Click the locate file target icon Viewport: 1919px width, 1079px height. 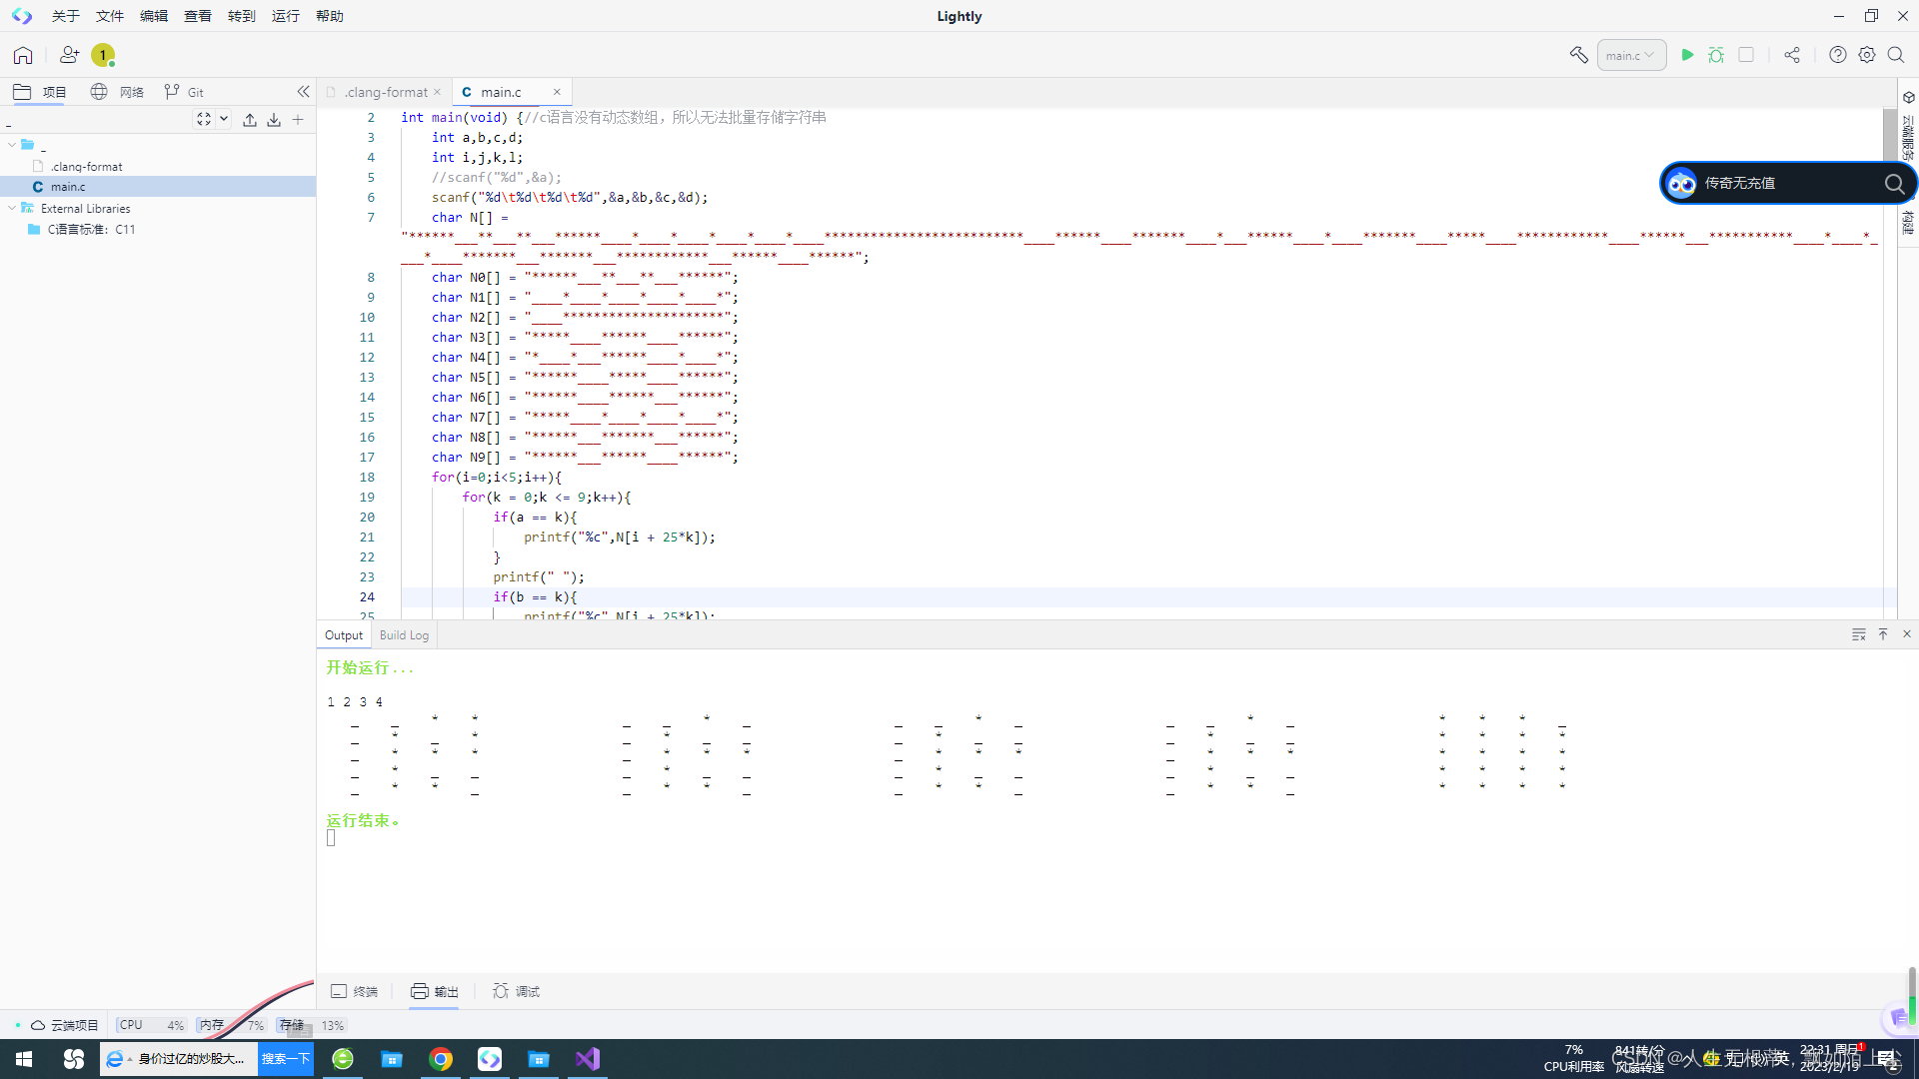pos(204,119)
